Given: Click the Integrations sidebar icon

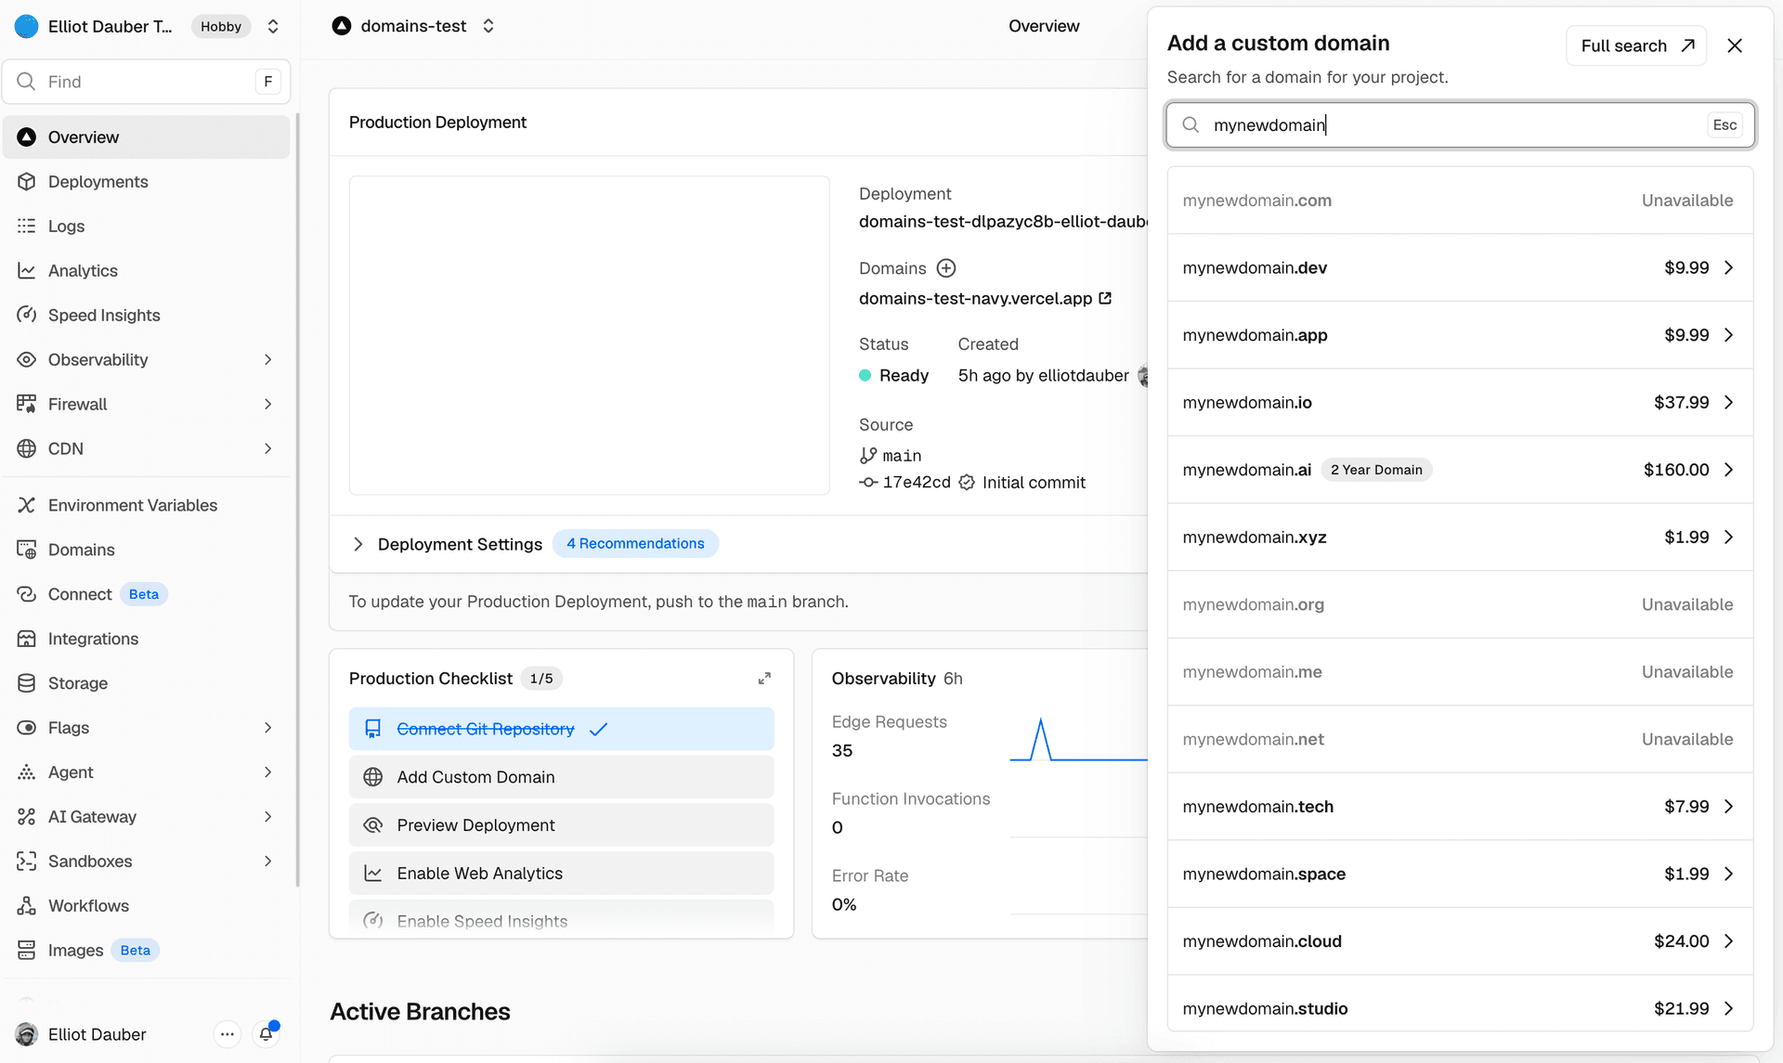Looking at the screenshot, I should (27, 640).
